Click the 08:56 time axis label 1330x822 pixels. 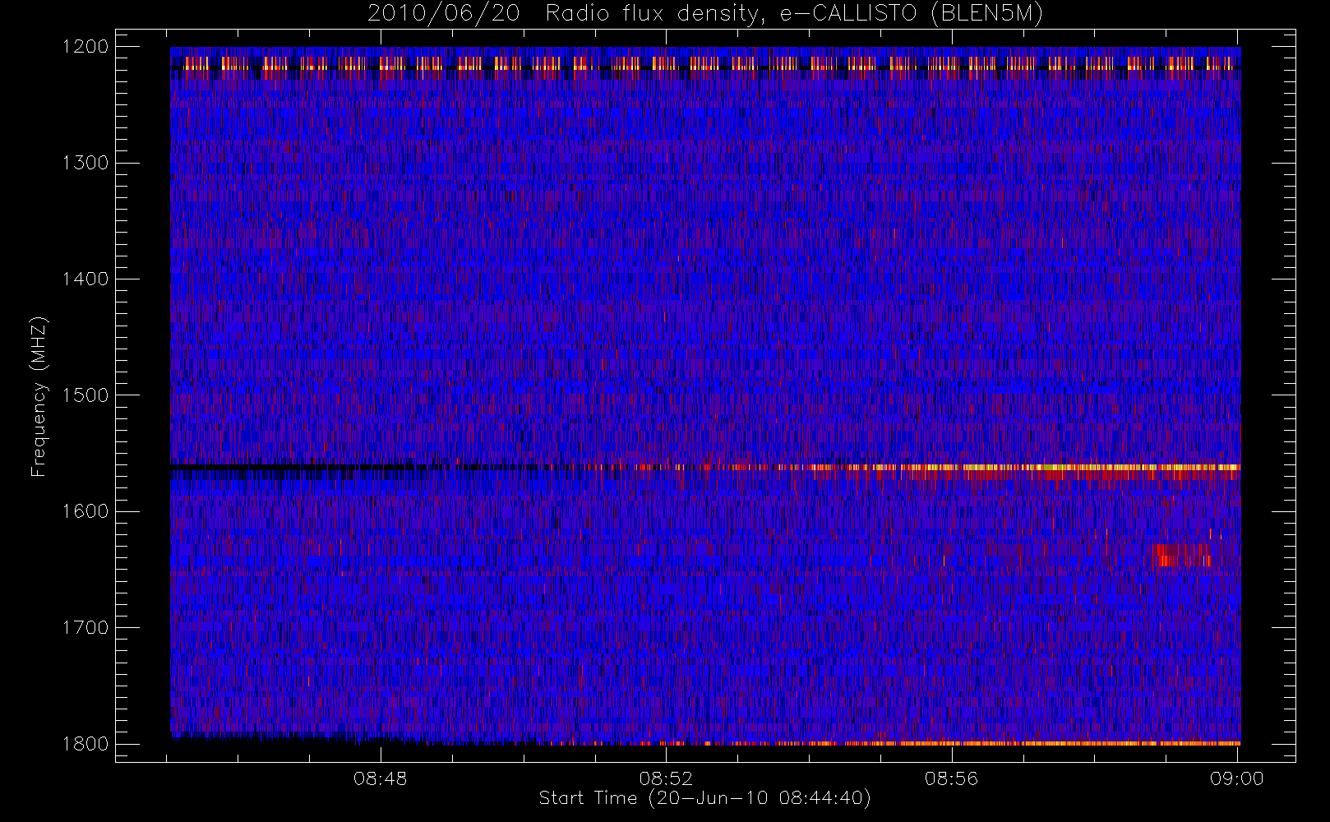(x=952, y=778)
